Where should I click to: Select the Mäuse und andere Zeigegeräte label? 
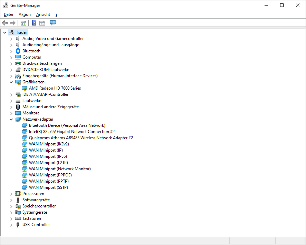(51, 107)
